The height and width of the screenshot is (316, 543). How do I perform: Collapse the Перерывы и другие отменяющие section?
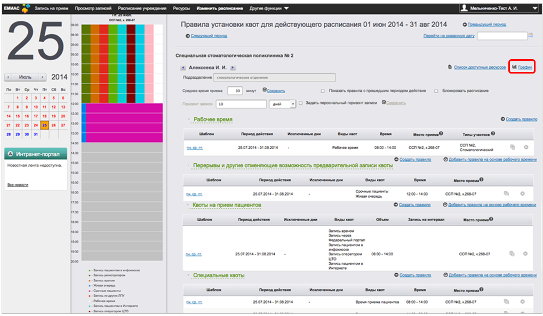(x=188, y=165)
